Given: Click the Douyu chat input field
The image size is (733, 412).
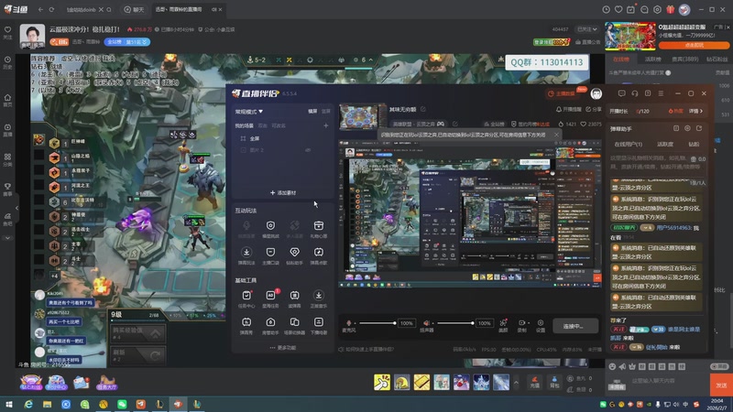Looking at the screenshot, I should coord(669,381).
